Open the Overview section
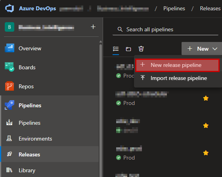Image resolution: width=222 pixels, height=177 pixels. 50,48
